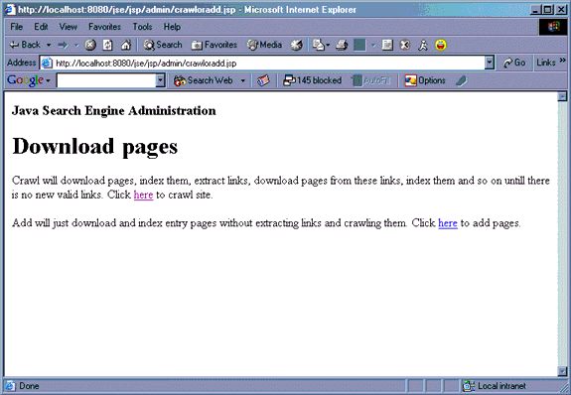Open the Back history dropdown arrow
This screenshot has width=571, height=395.
coord(49,45)
